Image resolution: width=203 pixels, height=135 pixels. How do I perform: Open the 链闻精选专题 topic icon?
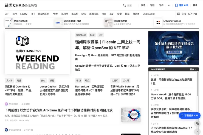pyautogui.click(x=108, y=22)
